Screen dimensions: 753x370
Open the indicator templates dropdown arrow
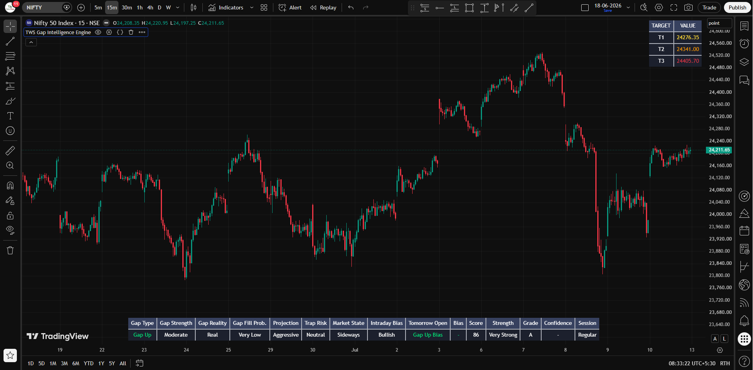pyautogui.click(x=252, y=7)
